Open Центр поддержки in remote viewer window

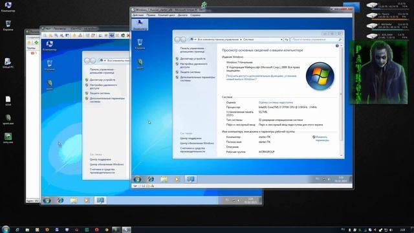click(100, 160)
